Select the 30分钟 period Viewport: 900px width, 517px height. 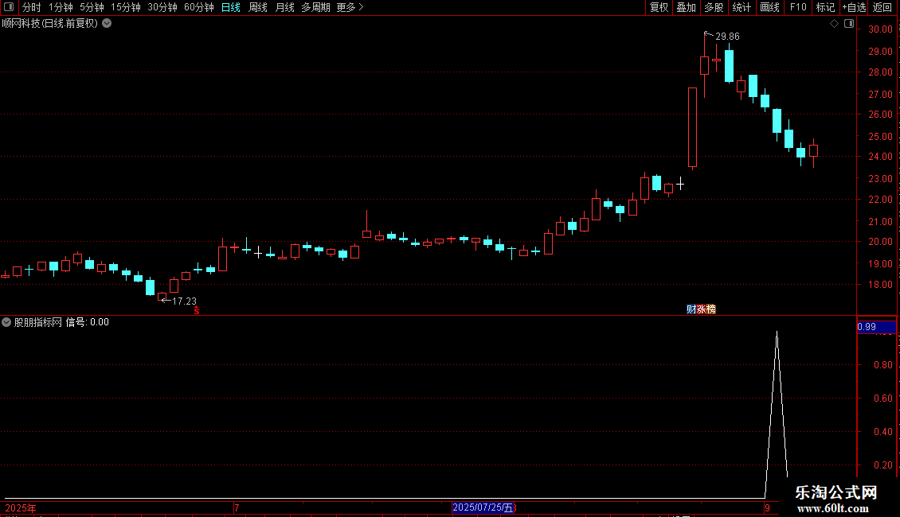162,7
